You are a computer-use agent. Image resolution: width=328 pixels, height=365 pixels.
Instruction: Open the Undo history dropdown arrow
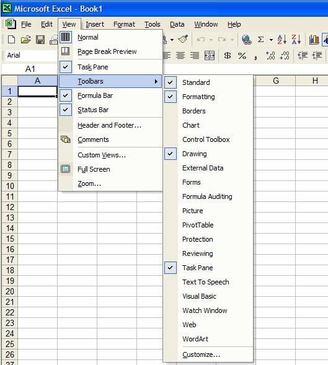pyautogui.click(x=211, y=40)
